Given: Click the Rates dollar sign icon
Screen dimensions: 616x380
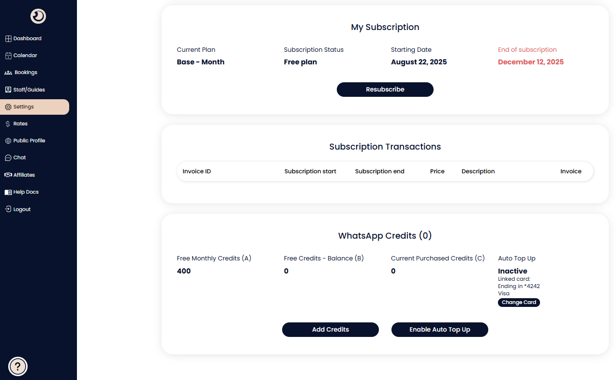Looking at the screenshot, I should (8, 124).
